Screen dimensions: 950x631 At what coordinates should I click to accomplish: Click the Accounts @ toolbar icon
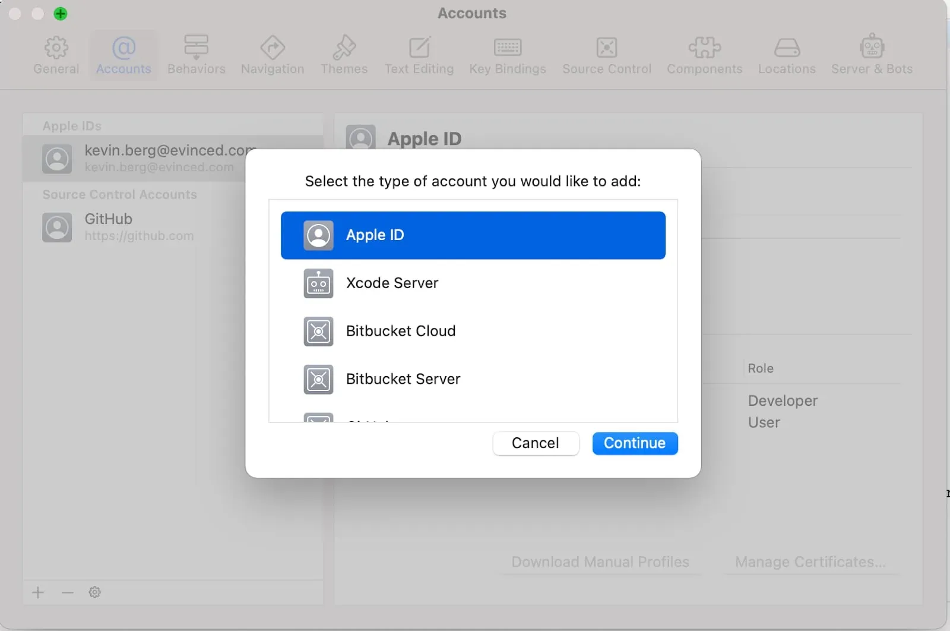click(x=123, y=47)
